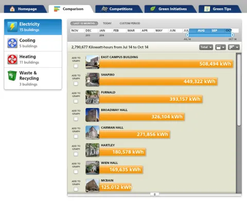Check Add to Graph for Broadway Hall

pos(76,119)
